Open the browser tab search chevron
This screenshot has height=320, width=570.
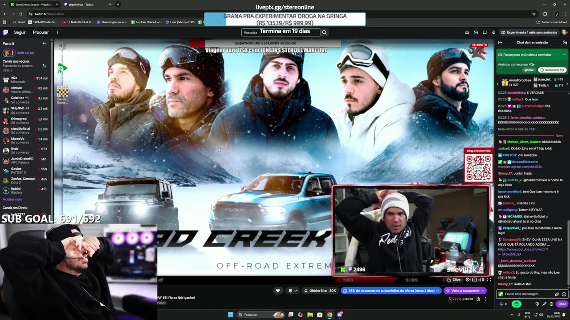pos(4,4)
